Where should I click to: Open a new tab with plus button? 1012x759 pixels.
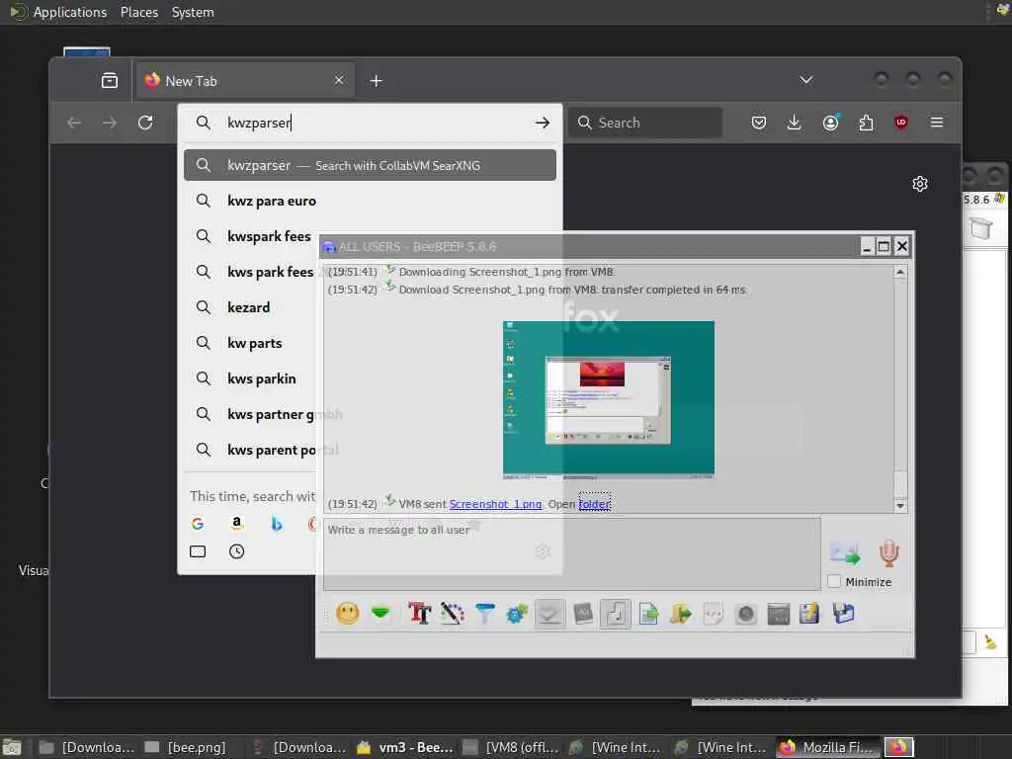pos(377,81)
